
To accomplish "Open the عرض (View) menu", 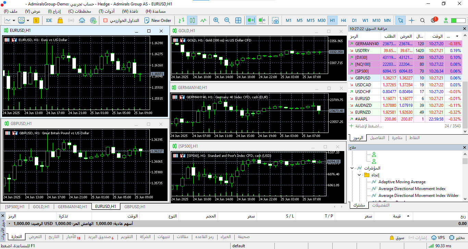I will pyautogui.click(x=33, y=11).
